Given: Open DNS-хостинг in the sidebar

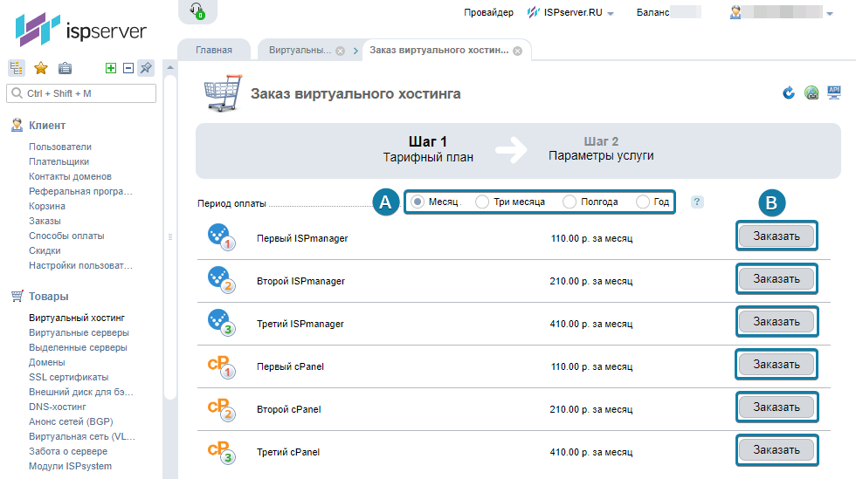Looking at the screenshot, I should [x=58, y=407].
